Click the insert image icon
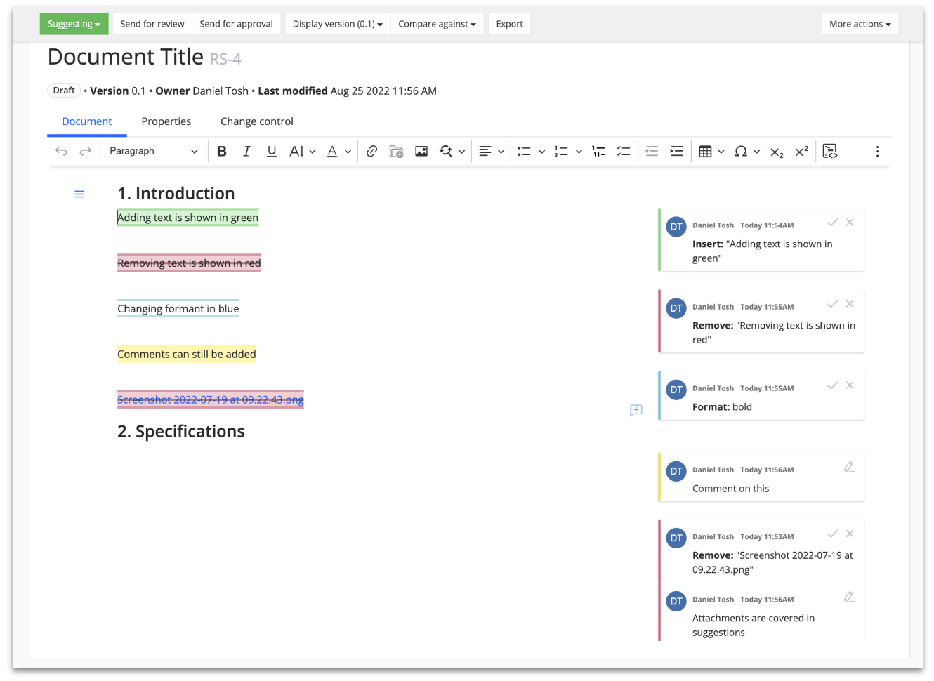 point(421,151)
